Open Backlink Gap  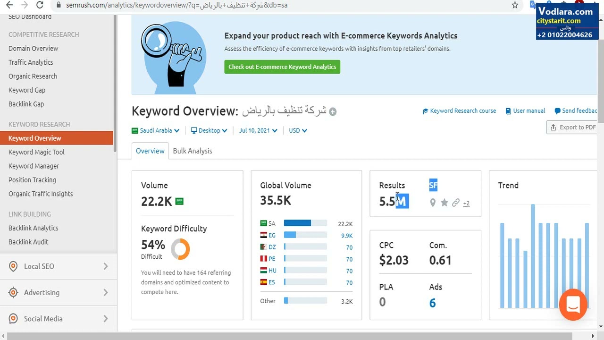pyautogui.click(x=26, y=104)
